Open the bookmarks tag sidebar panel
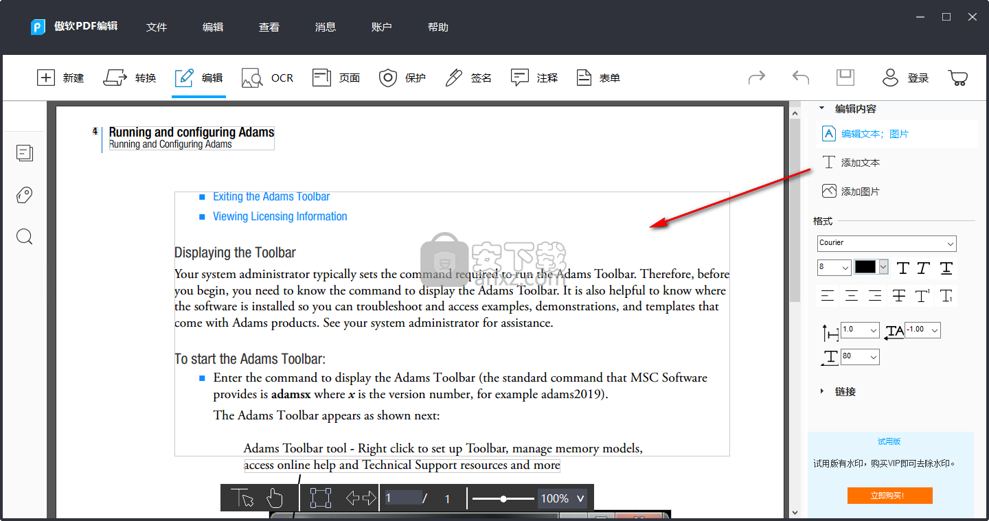The image size is (989, 521). coord(25,195)
